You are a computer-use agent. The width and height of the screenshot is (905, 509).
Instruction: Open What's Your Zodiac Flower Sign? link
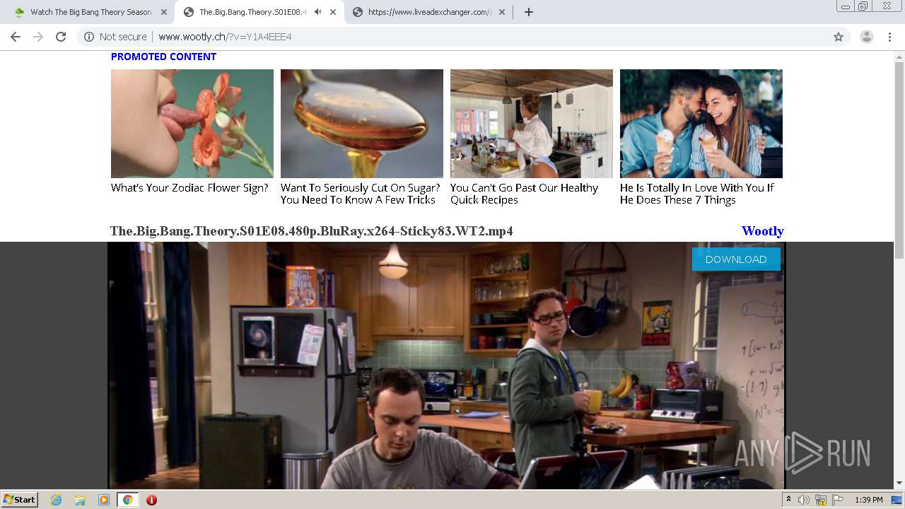click(189, 188)
